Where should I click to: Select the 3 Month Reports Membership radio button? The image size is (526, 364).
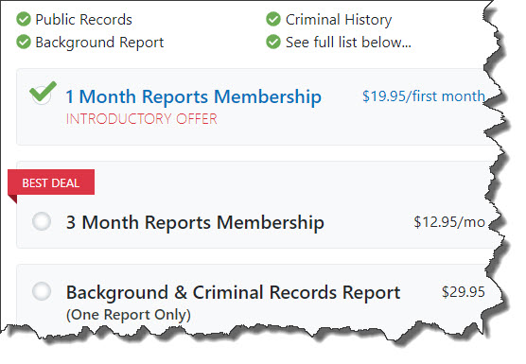[x=42, y=221]
